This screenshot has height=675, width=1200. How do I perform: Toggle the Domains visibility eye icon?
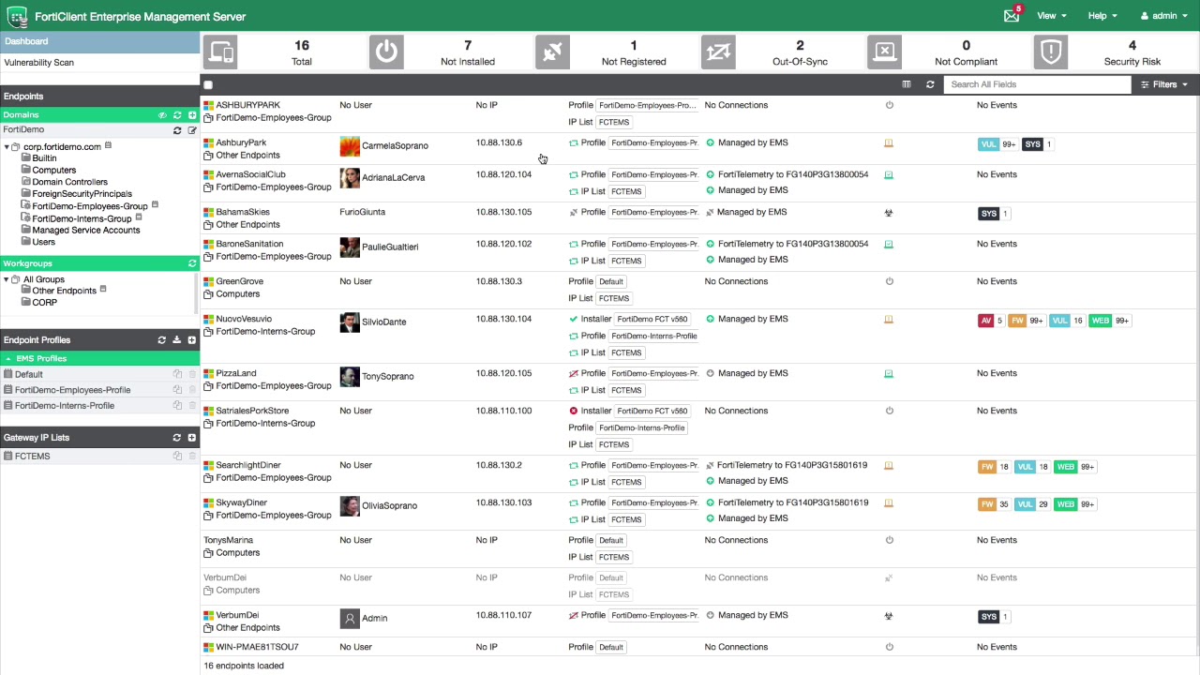161,115
